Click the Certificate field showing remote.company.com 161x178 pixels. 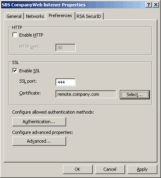pos(86,94)
